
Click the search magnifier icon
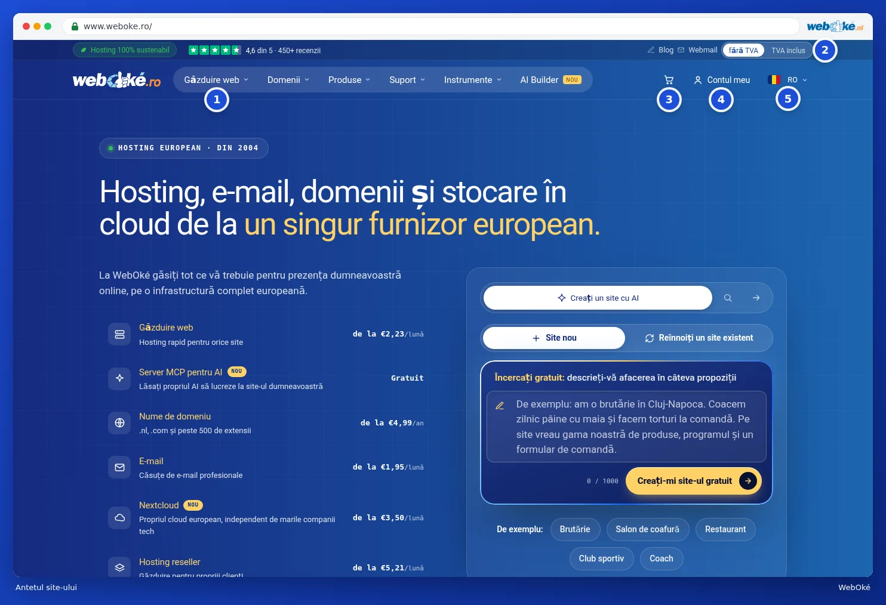point(728,298)
